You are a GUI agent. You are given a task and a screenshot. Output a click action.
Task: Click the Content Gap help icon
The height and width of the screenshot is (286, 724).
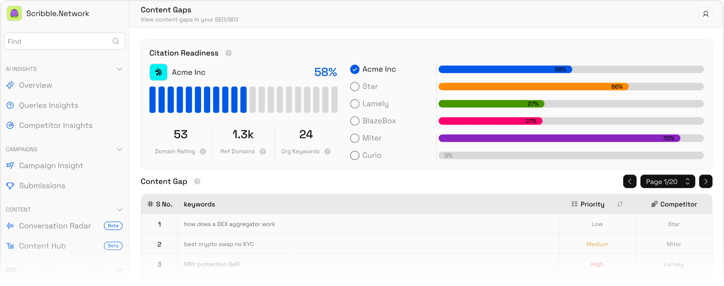197,181
